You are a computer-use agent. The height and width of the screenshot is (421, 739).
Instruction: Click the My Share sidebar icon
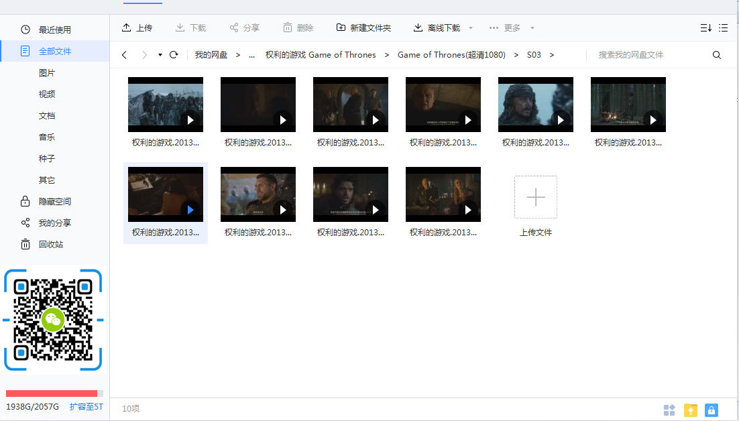pos(25,223)
